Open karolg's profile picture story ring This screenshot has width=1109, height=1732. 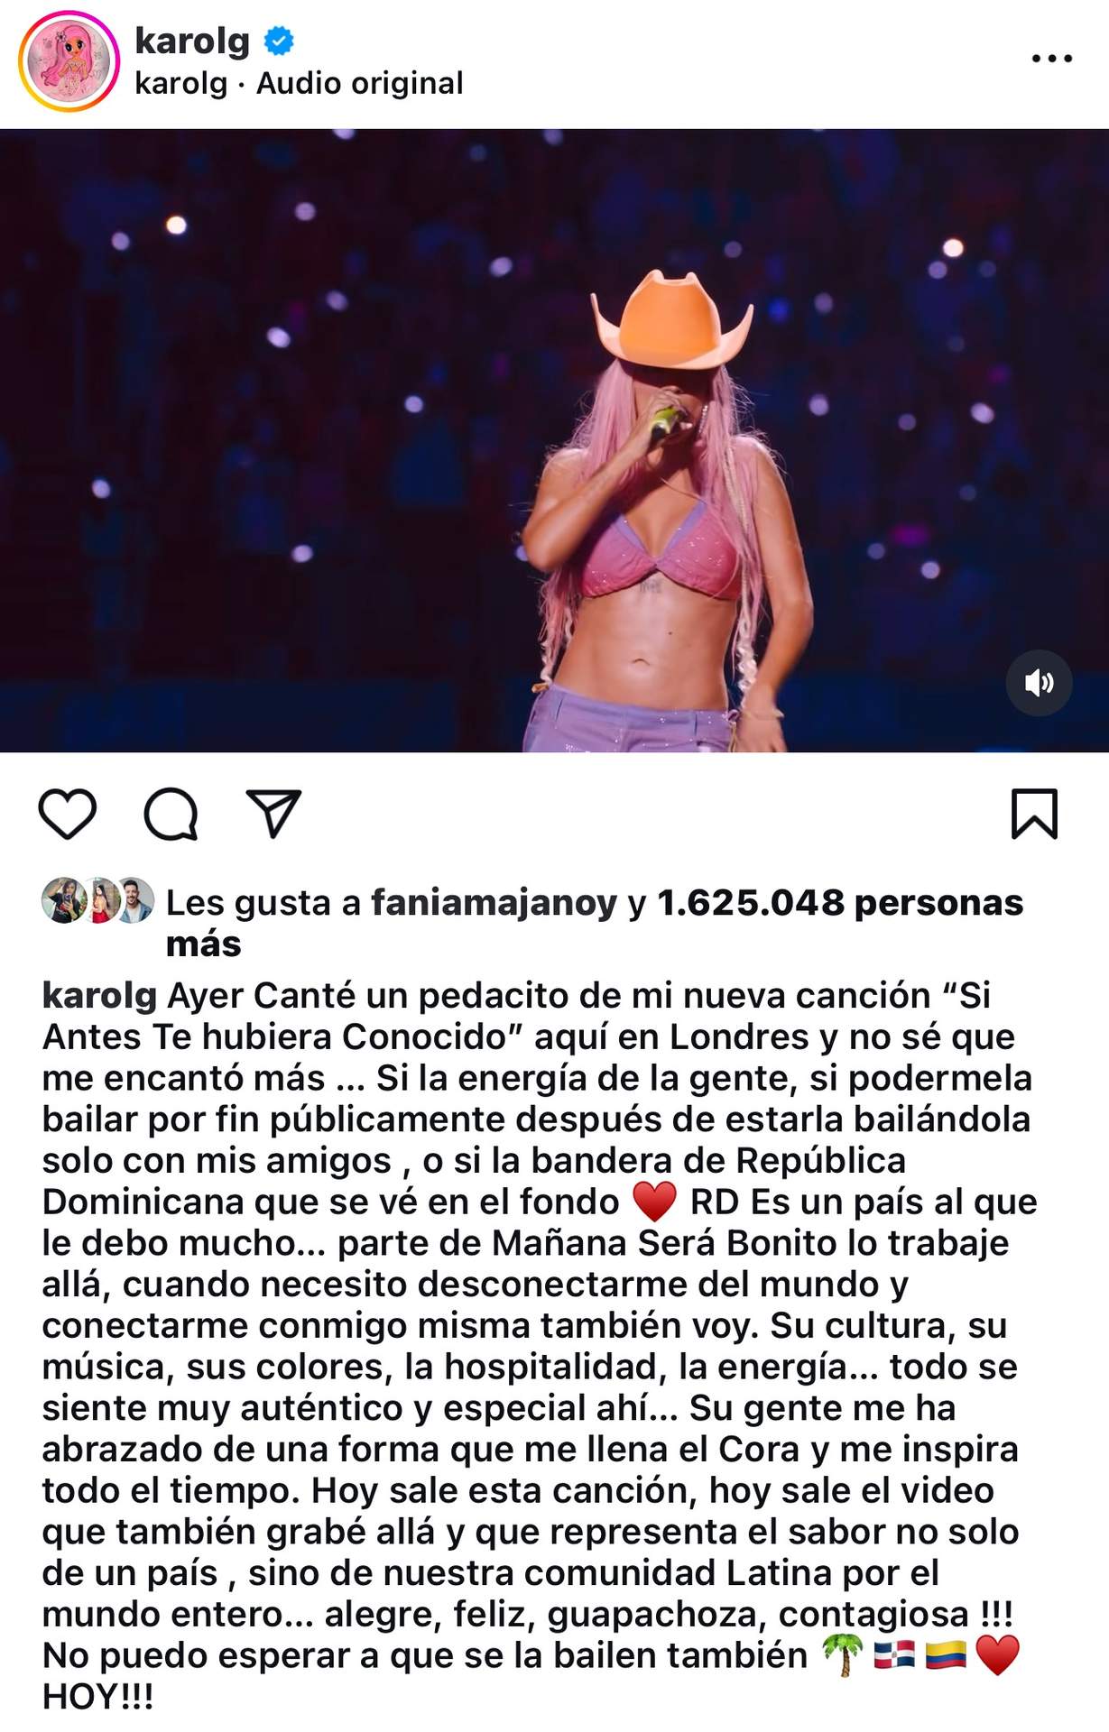[69, 62]
